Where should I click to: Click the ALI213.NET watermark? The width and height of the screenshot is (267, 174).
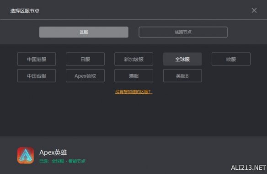pyautogui.click(x=248, y=168)
